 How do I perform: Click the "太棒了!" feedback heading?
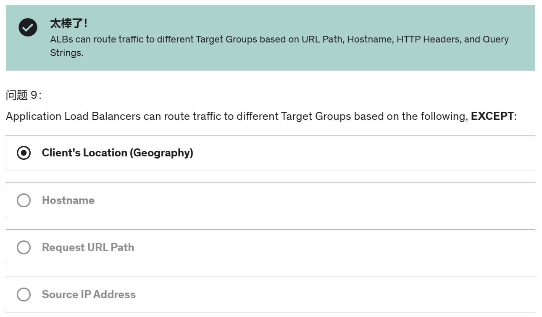(68, 24)
